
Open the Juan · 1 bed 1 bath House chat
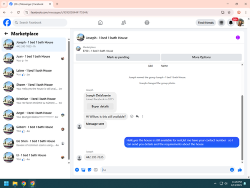33,59
